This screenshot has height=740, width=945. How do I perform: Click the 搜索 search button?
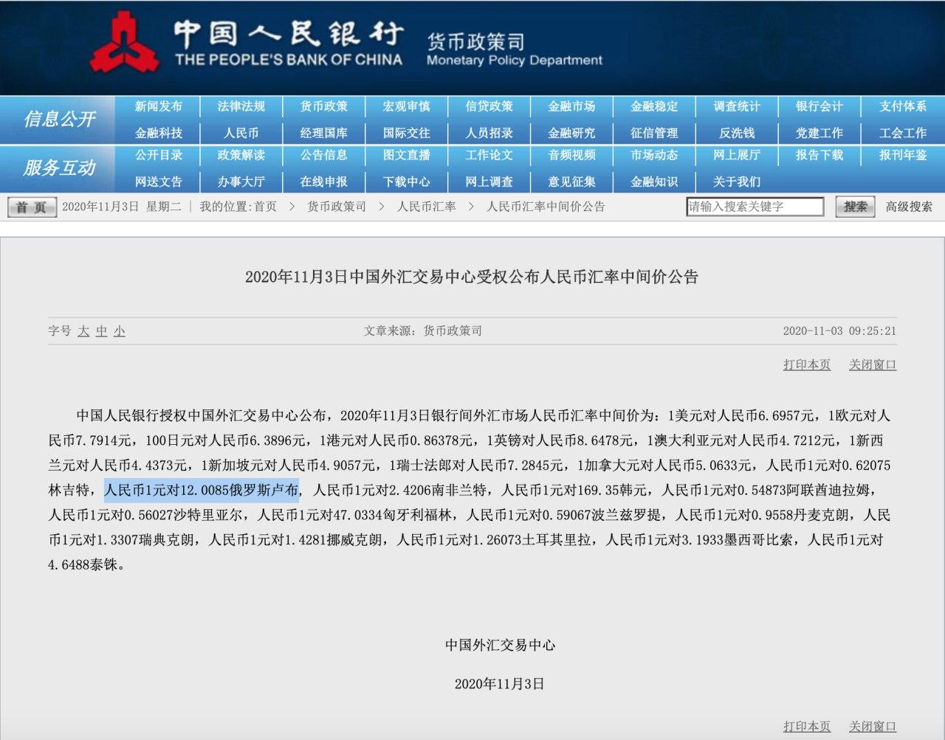[856, 207]
